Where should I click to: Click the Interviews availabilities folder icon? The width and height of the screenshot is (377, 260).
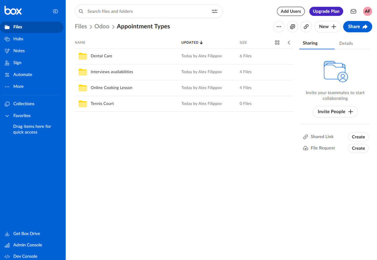coord(83,72)
